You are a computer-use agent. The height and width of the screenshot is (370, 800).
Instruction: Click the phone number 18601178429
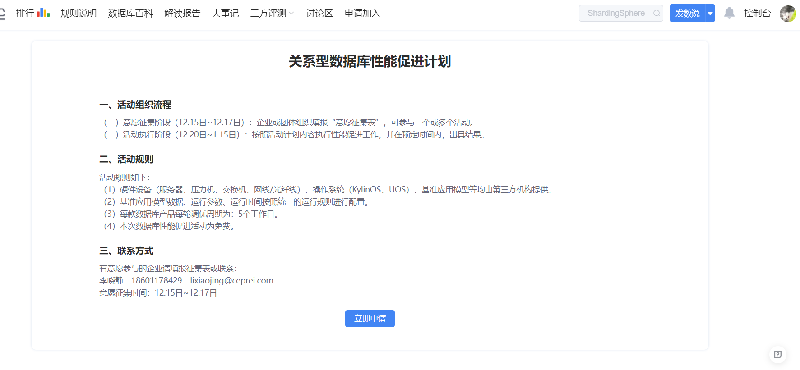point(157,280)
